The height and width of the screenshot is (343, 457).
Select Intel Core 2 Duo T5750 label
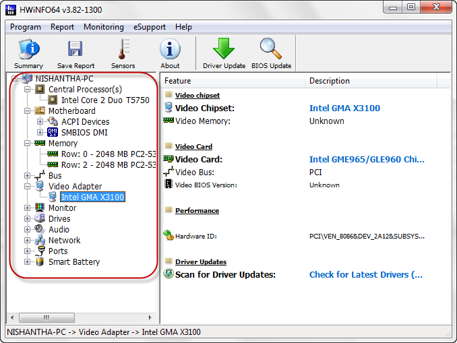coord(105,100)
